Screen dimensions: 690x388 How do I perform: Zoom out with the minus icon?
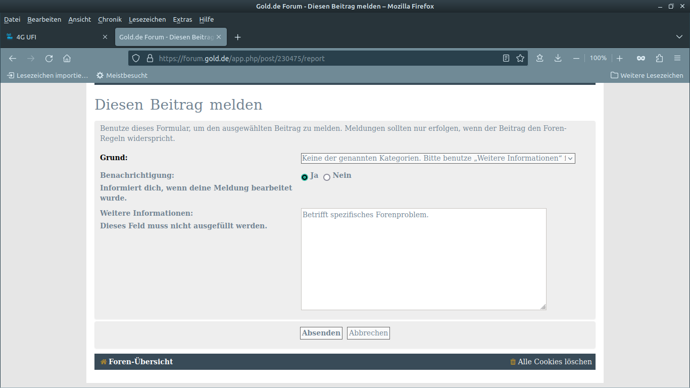(x=576, y=58)
